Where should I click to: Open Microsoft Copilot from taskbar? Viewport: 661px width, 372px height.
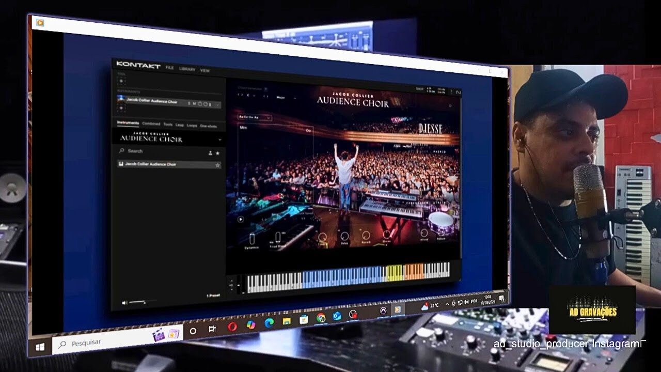coord(251,324)
